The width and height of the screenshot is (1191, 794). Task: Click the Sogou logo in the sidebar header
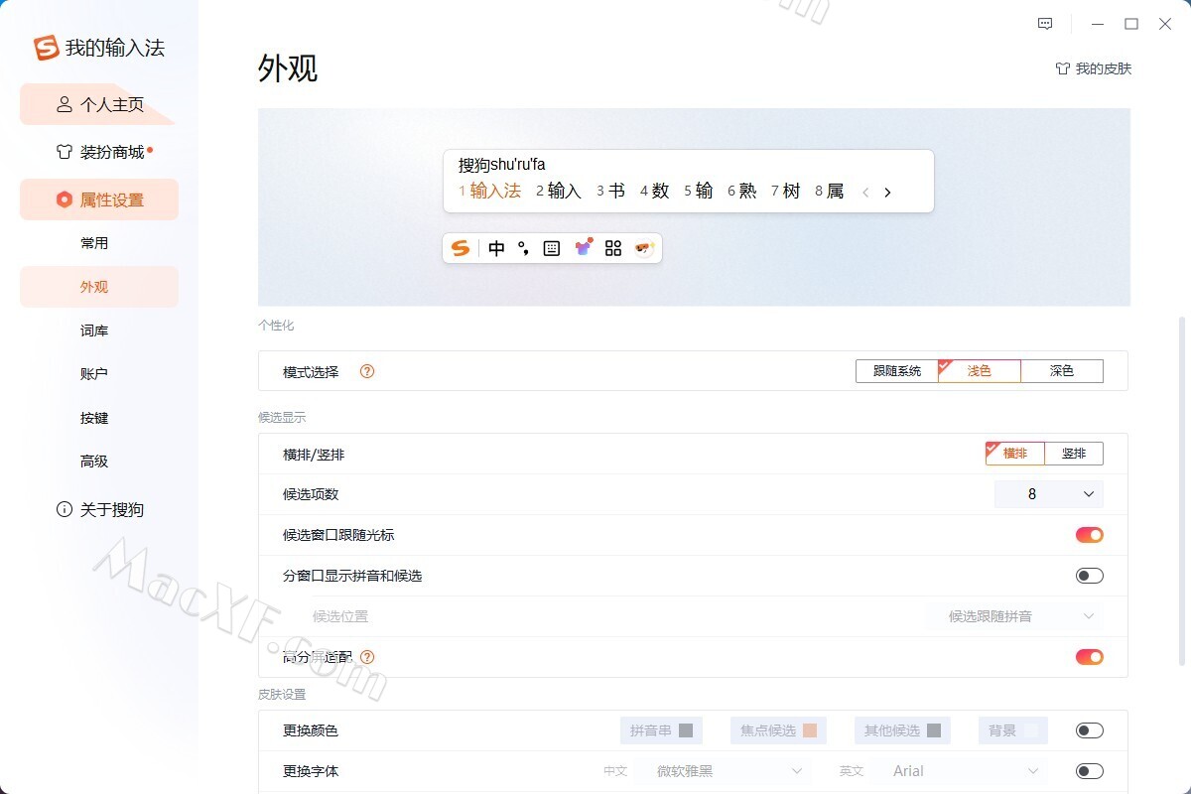click(x=47, y=48)
